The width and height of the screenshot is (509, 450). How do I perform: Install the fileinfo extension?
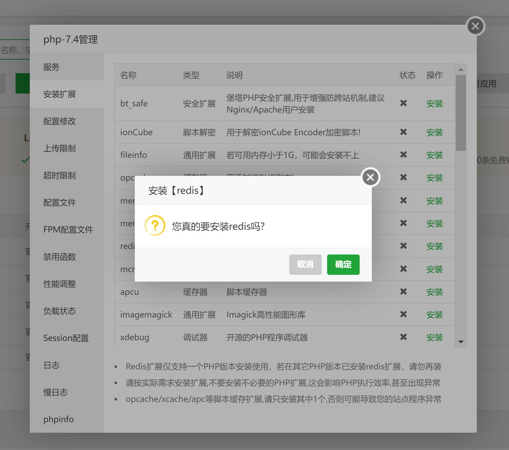tap(434, 155)
